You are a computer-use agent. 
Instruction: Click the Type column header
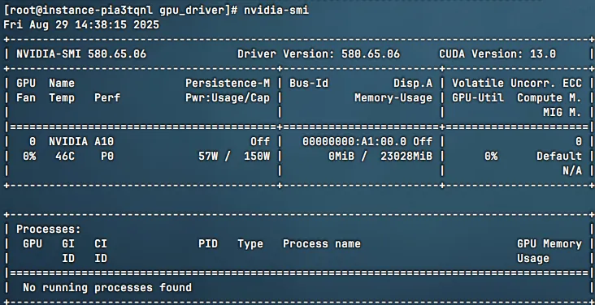click(250, 244)
